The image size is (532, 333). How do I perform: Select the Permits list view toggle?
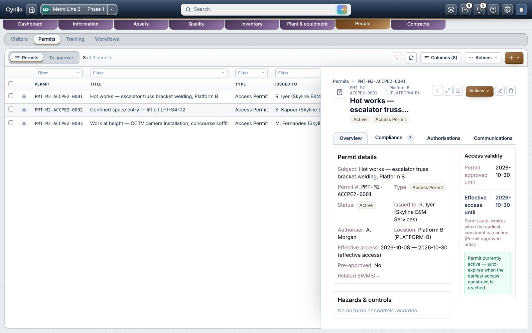click(x=27, y=58)
